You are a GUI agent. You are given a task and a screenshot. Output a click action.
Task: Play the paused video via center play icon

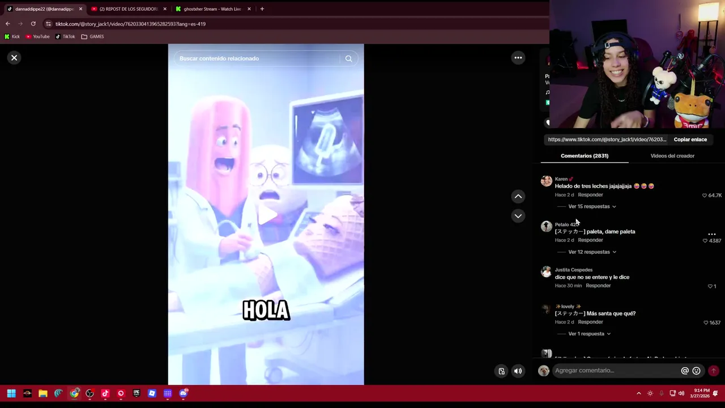(266, 215)
